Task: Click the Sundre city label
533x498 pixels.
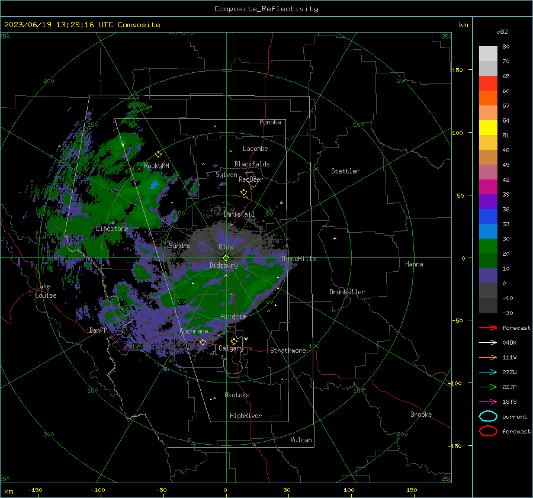Action: (179, 245)
